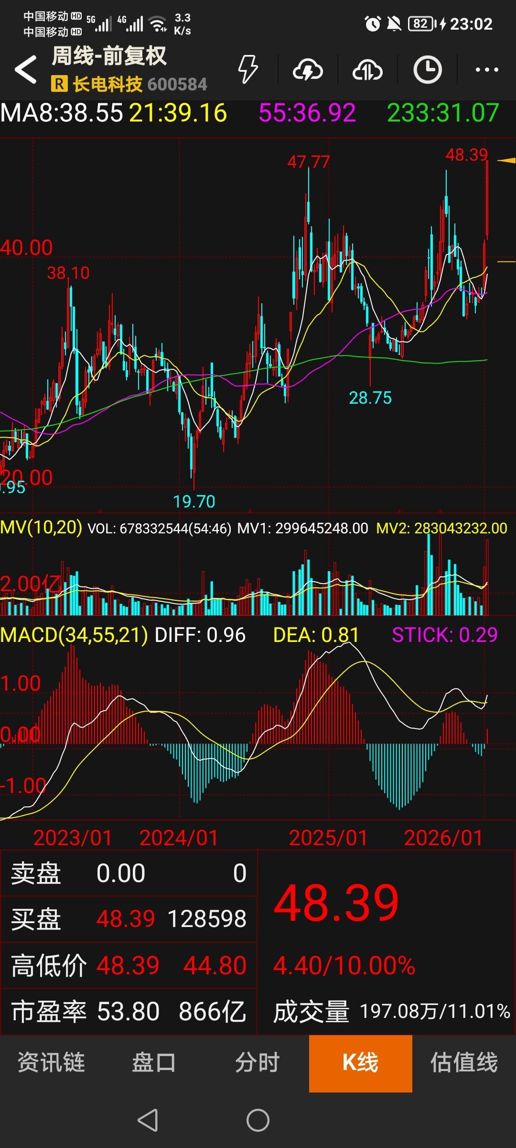Tap the 周线-前复权 period title

click(109, 56)
